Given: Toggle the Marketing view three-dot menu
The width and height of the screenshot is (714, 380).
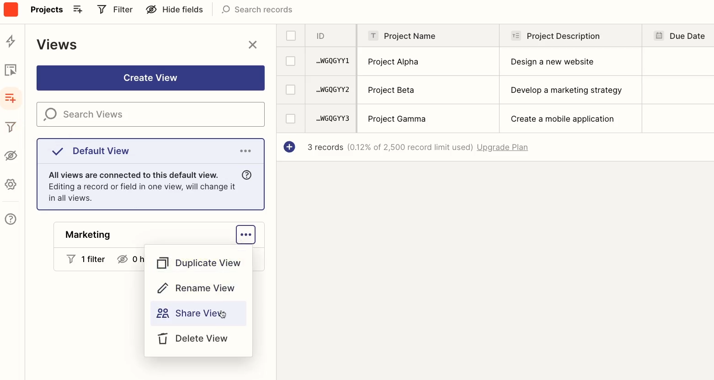Looking at the screenshot, I should (245, 235).
